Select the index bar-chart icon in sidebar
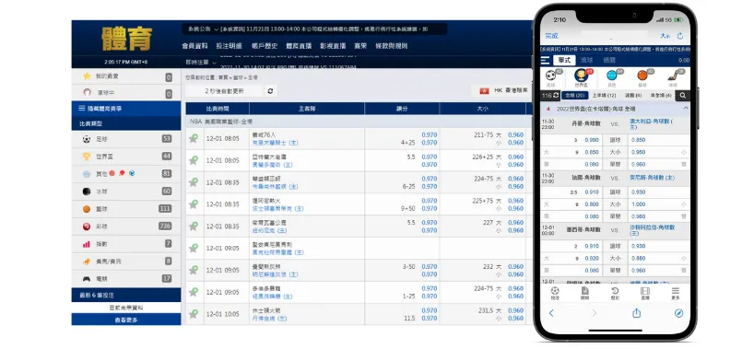The image size is (754, 349). click(x=87, y=244)
